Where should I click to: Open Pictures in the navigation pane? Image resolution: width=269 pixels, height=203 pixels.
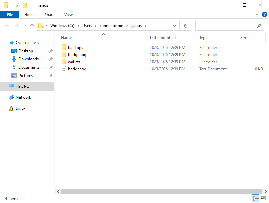pos(26,76)
